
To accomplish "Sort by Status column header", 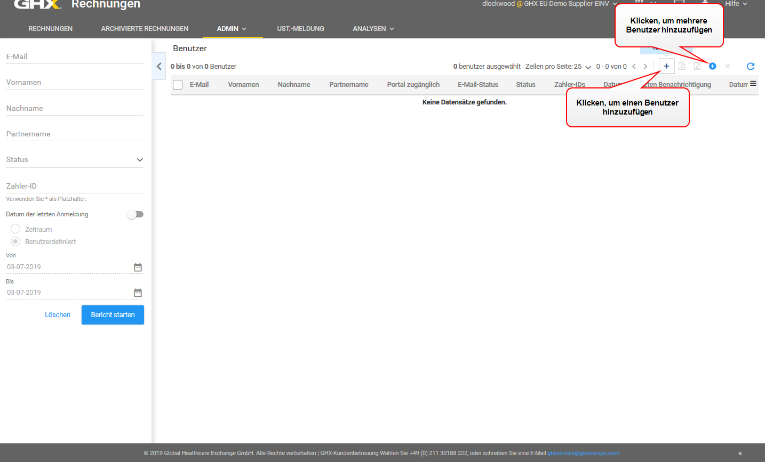I will (525, 85).
